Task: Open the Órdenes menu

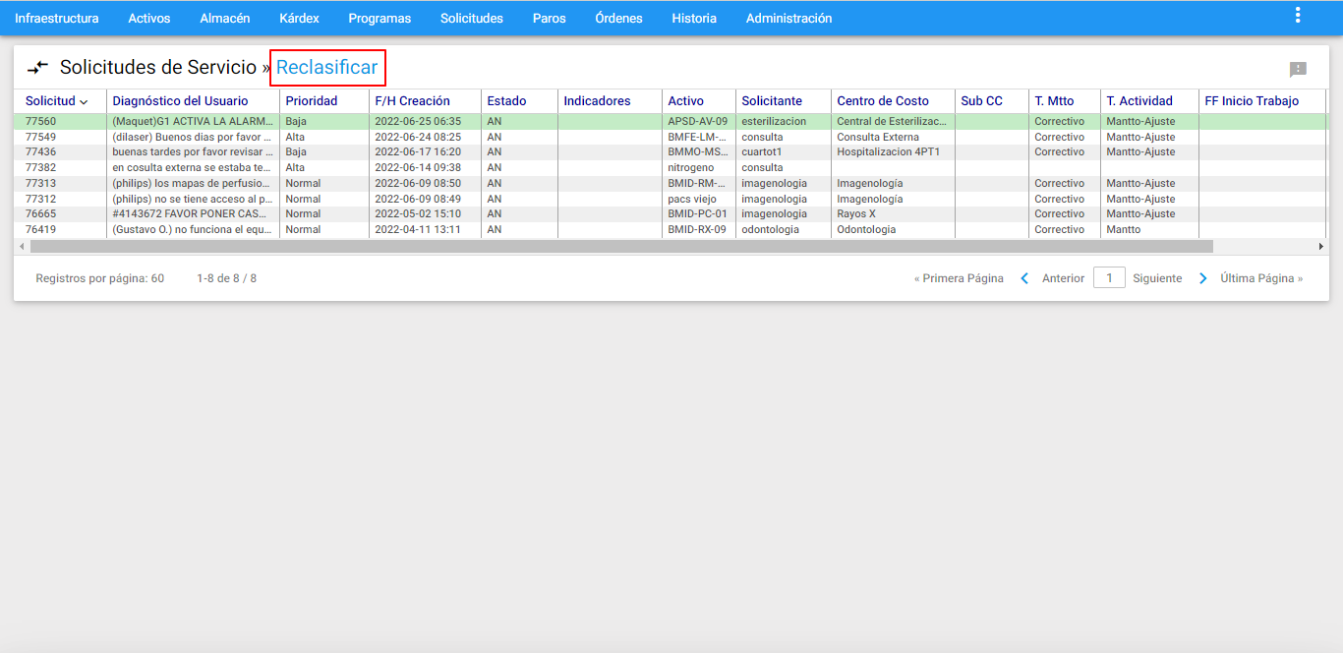Action: 618,18
